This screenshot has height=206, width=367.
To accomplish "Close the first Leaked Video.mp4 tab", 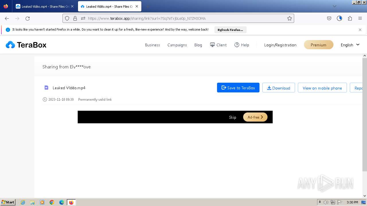I will click(x=72, y=6).
